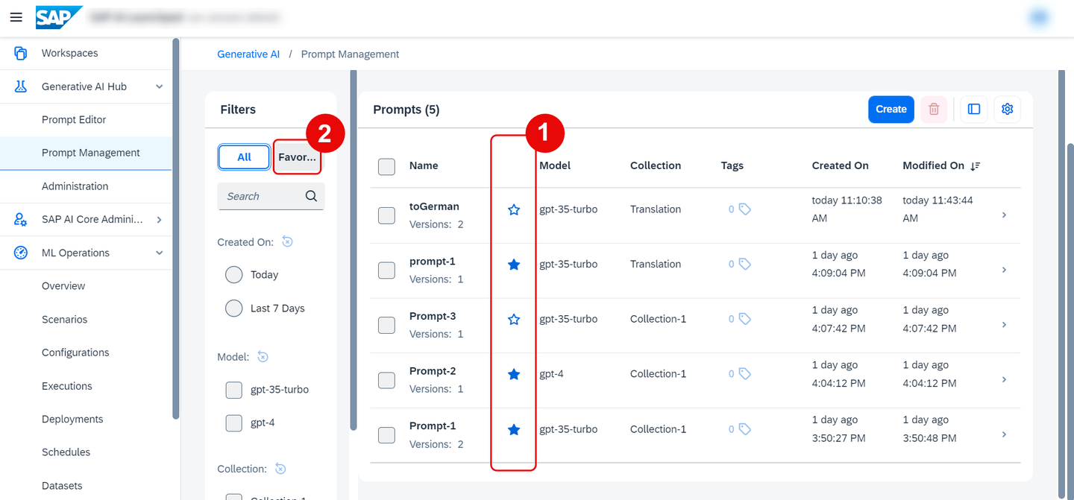Open toGerman row details chevron
Screen dimensions: 1074x500
click(x=1004, y=215)
